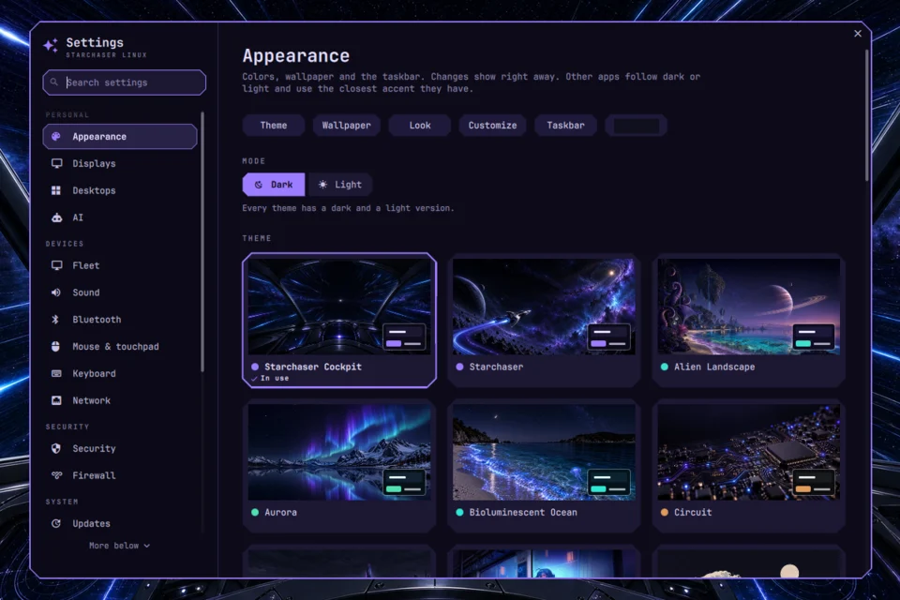
Task: Go to Security settings
Action: point(120,449)
